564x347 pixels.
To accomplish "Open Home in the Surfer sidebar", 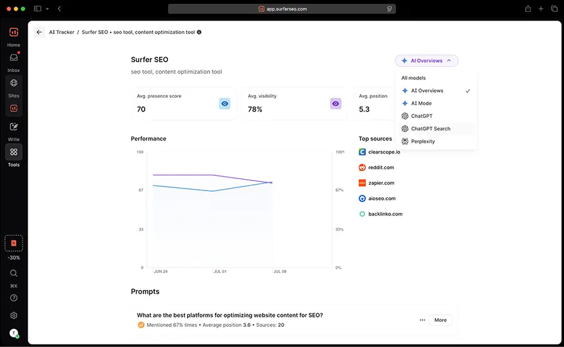I will tap(14, 33).
